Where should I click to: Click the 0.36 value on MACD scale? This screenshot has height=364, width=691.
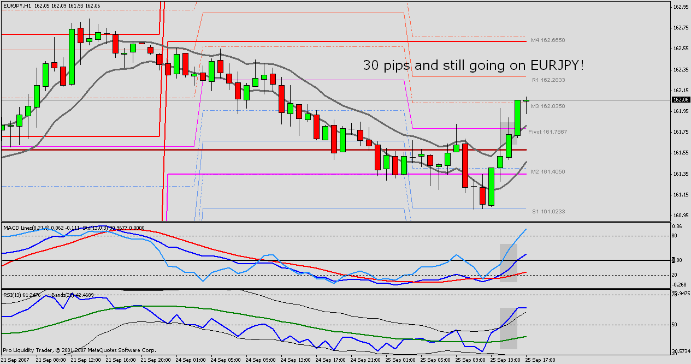678,226
